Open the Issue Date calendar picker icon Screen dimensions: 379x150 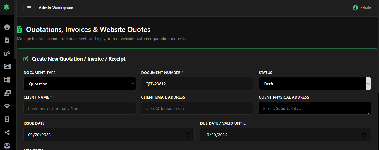tap(188, 135)
